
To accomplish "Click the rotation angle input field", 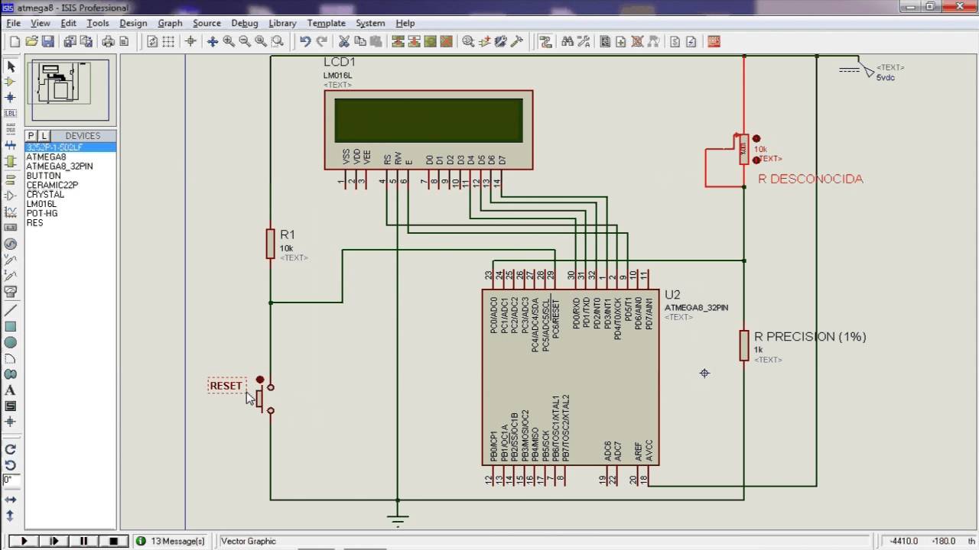I will pos(11,480).
